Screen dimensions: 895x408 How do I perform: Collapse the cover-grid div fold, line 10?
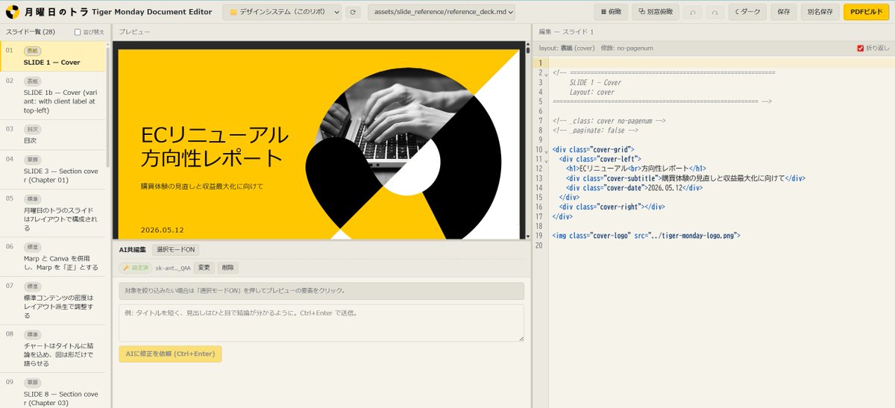tap(546, 150)
